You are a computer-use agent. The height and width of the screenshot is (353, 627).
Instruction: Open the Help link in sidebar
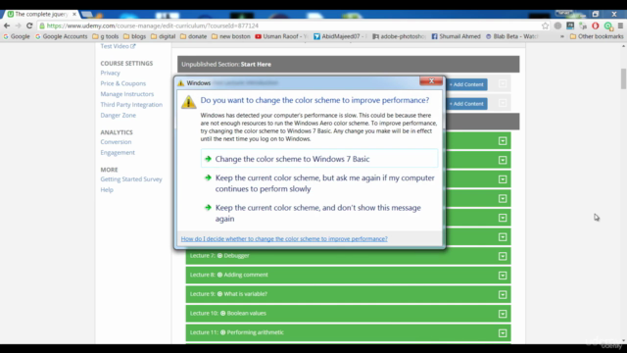coord(107,189)
